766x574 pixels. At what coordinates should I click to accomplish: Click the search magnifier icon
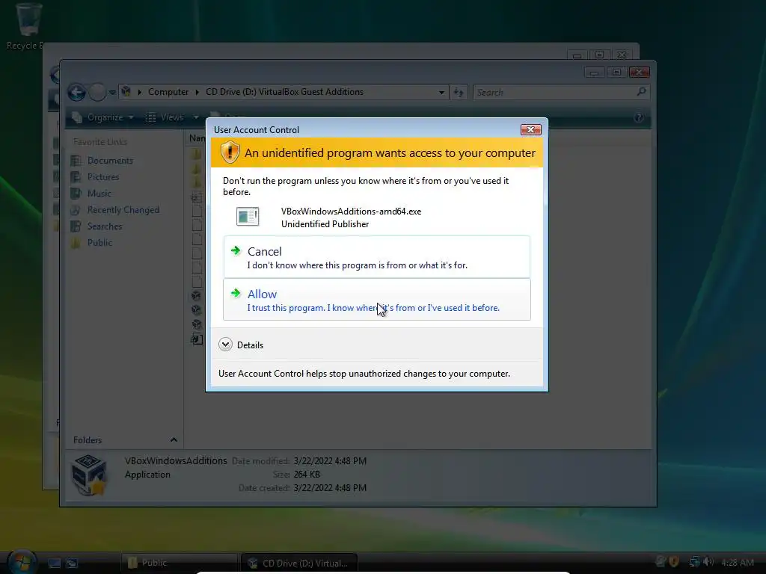point(641,92)
